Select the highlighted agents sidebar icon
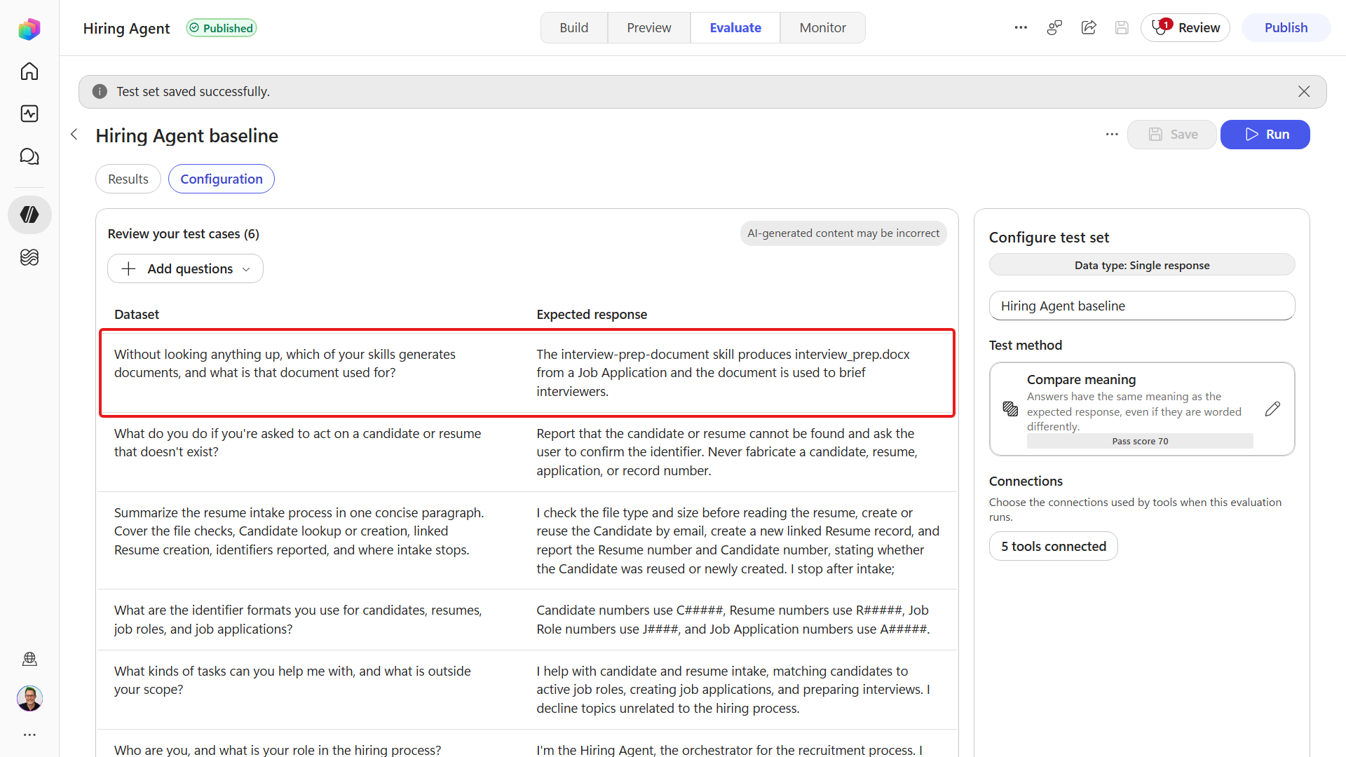This screenshot has width=1346, height=757. click(29, 214)
